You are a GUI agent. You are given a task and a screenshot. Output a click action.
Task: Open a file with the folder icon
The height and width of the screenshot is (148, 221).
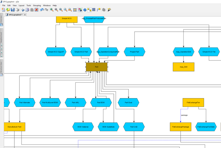pos(8,10)
